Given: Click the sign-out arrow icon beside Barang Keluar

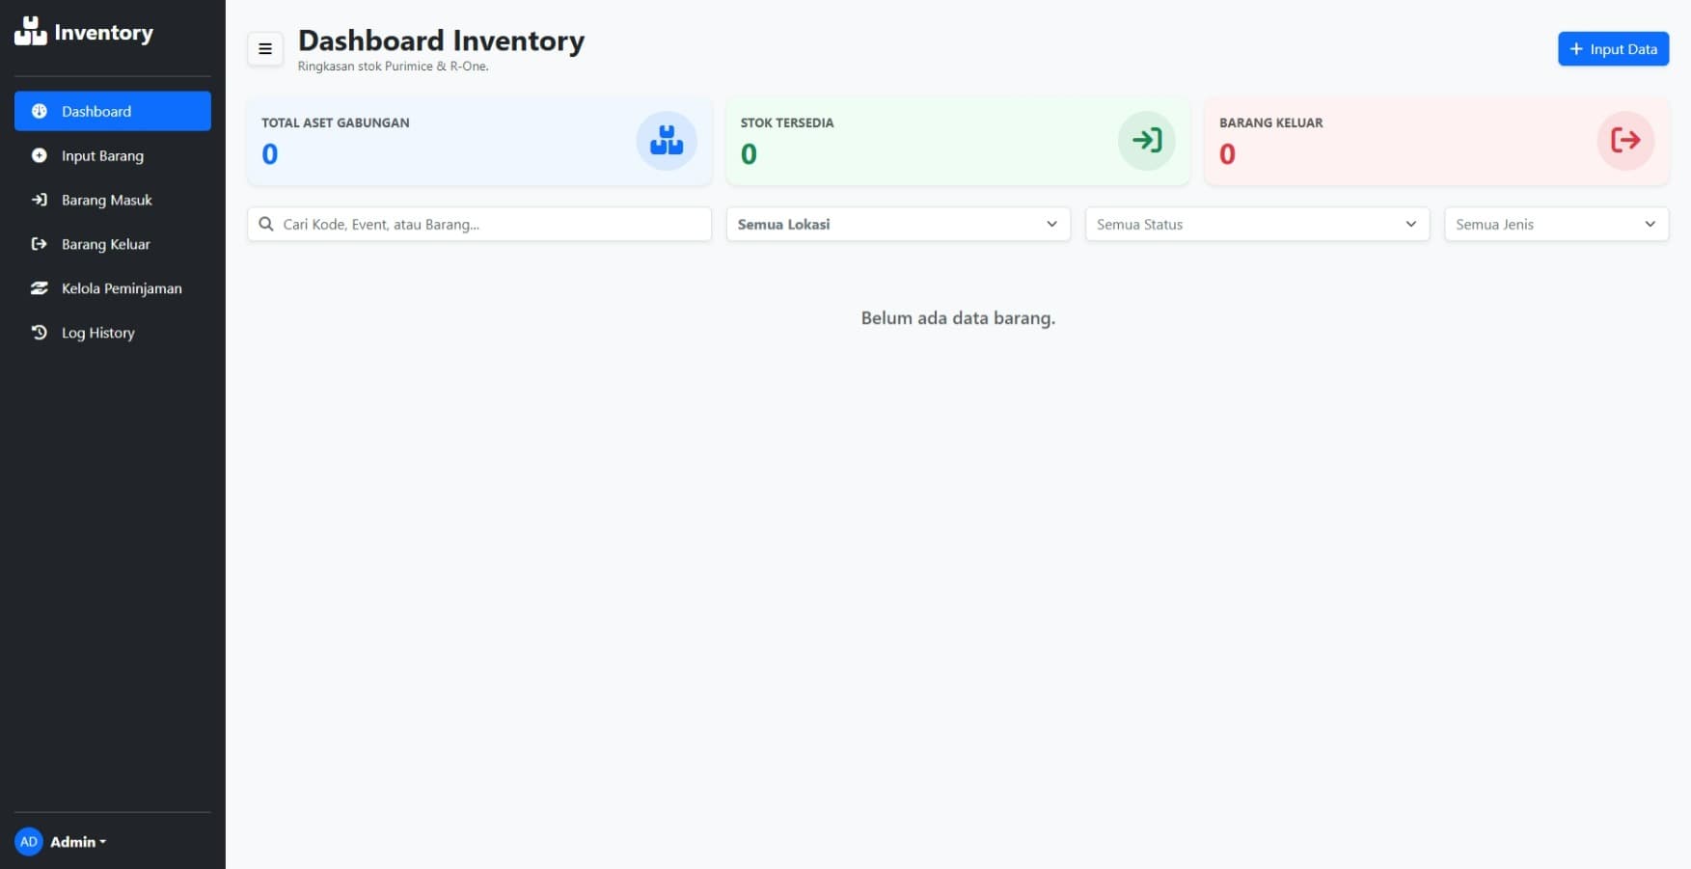Looking at the screenshot, I should pos(40,244).
